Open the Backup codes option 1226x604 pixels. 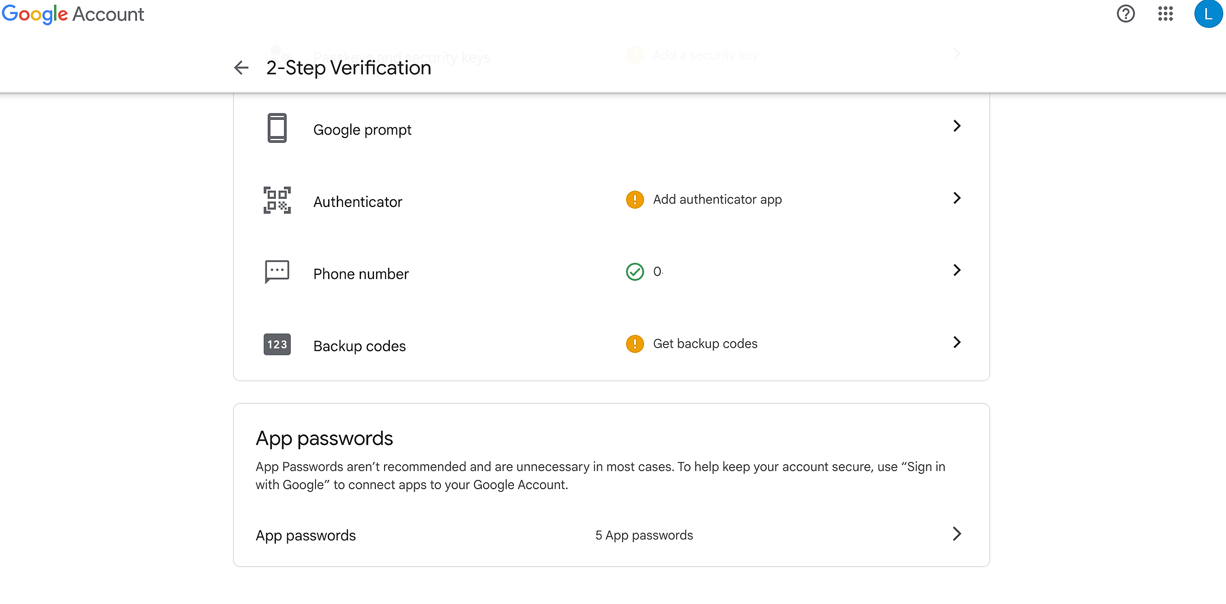point(612,344)
